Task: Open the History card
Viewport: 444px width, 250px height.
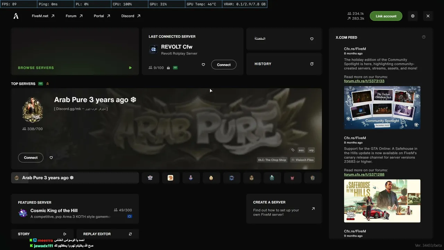Action: tap(284, 64)
